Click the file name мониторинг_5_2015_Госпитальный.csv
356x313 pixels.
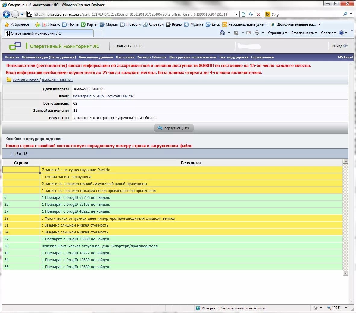pyautogui.click(x=103, y=96)
